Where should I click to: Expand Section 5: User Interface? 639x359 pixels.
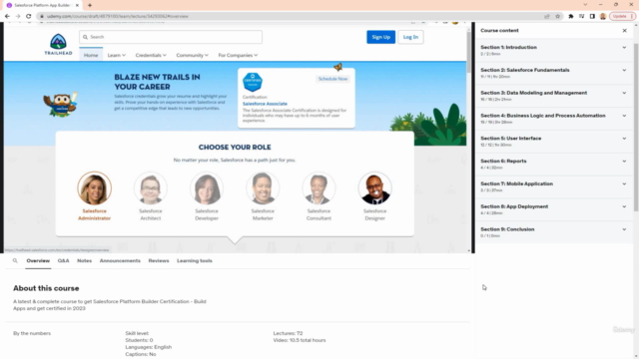coord(554,142)
